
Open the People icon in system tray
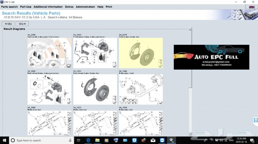206,140
